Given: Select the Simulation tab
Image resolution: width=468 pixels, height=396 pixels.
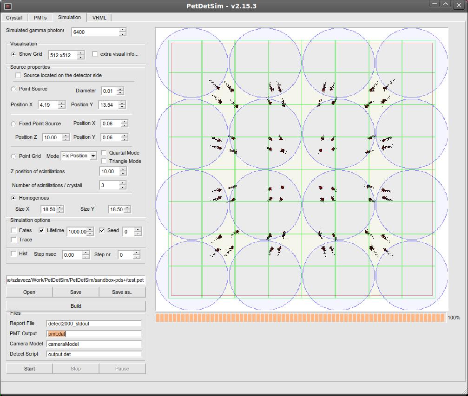Looking at the screenshot, I should (69, 17).
